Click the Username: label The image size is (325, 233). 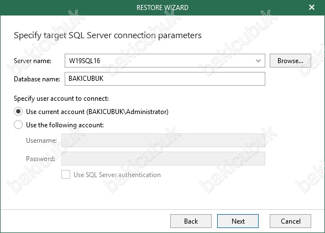point(41,141)
